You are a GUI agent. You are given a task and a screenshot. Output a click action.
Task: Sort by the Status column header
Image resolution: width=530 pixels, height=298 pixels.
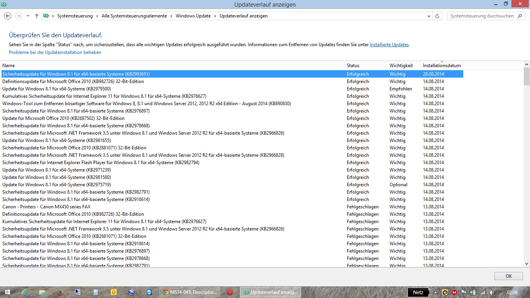366,66
